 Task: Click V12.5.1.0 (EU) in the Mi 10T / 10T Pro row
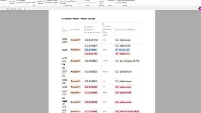(91, 72)
